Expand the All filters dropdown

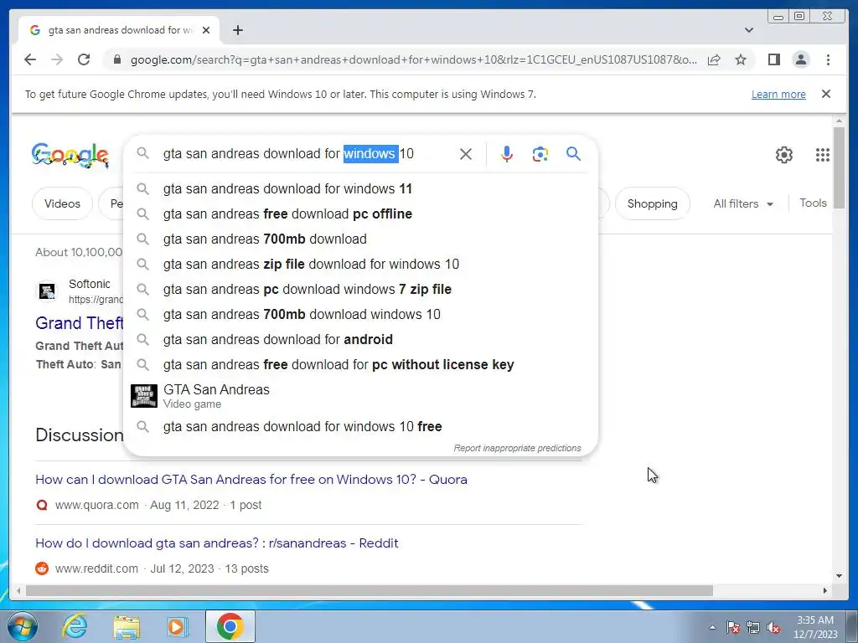point(743,203)
